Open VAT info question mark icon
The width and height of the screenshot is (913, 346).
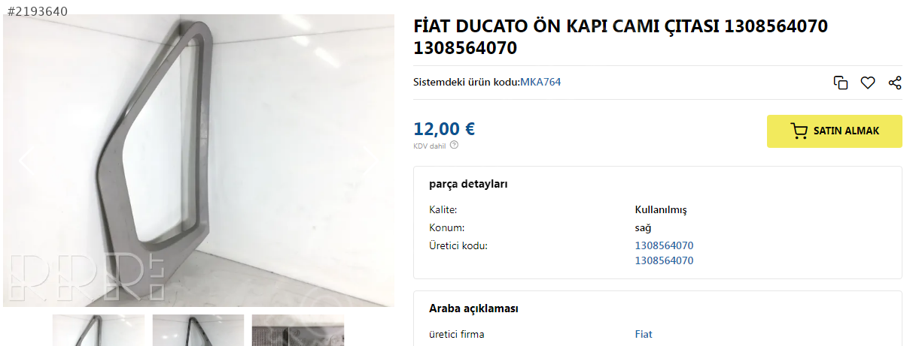[454, 145]
